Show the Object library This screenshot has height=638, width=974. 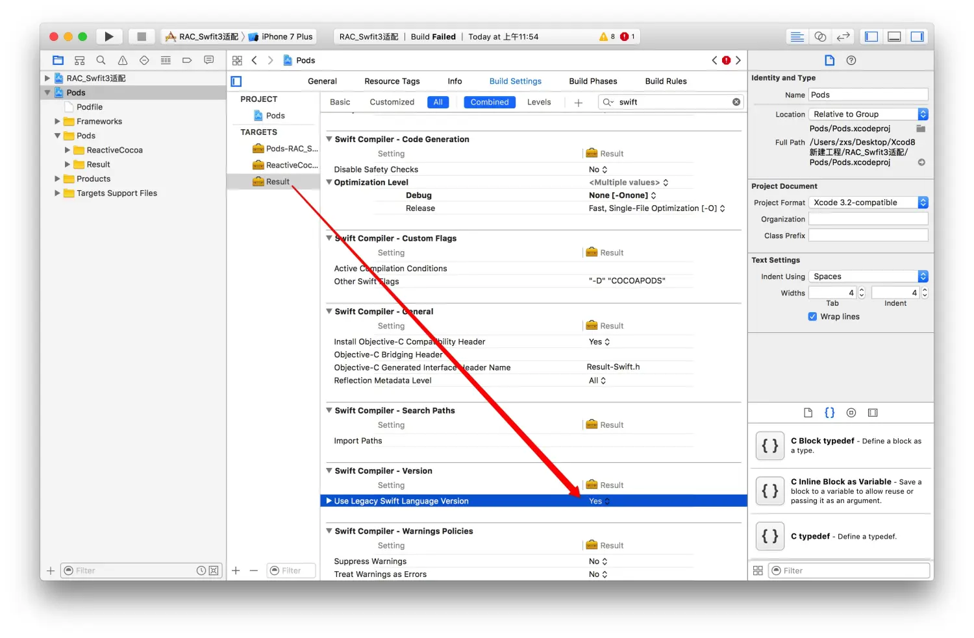(x=851, y=413)
